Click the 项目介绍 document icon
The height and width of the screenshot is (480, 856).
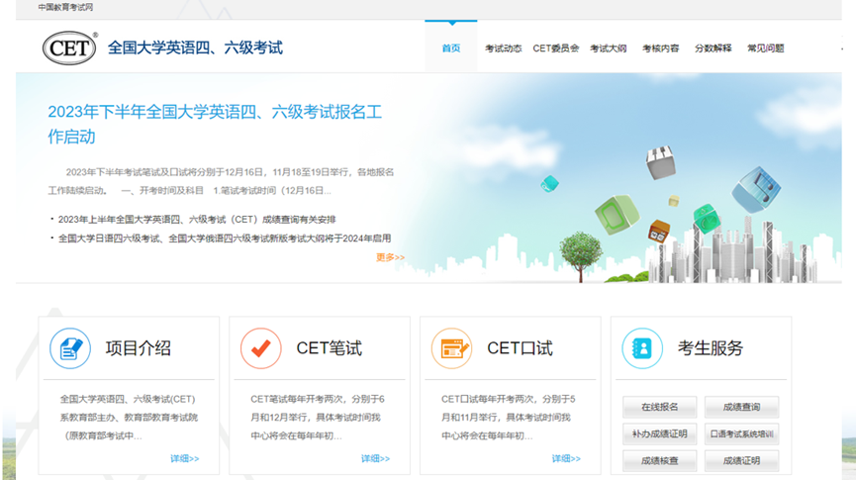70,348
